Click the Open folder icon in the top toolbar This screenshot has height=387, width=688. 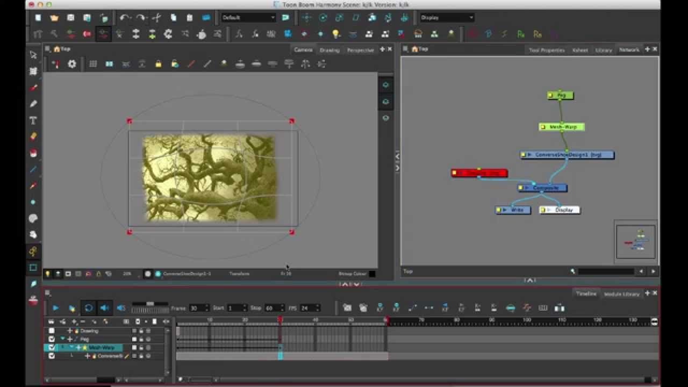coord(54,18)
